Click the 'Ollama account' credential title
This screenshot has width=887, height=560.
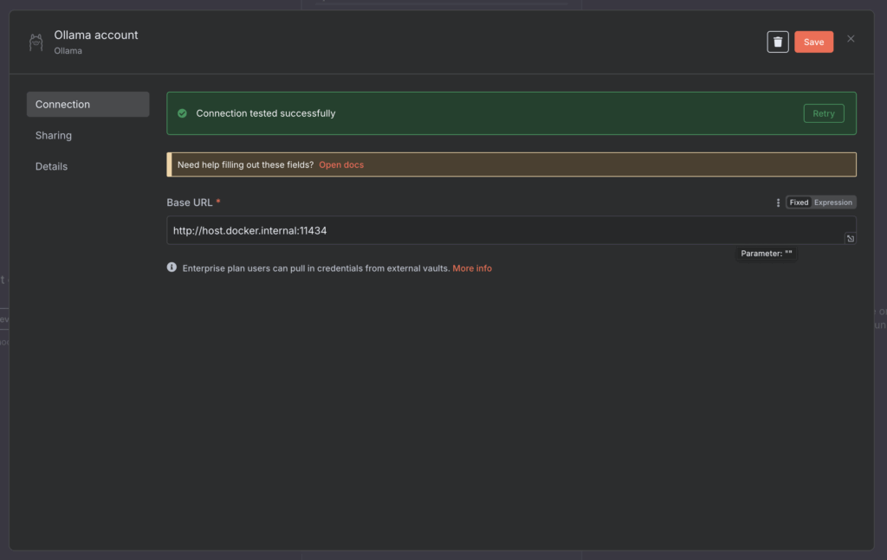(95, 35)
